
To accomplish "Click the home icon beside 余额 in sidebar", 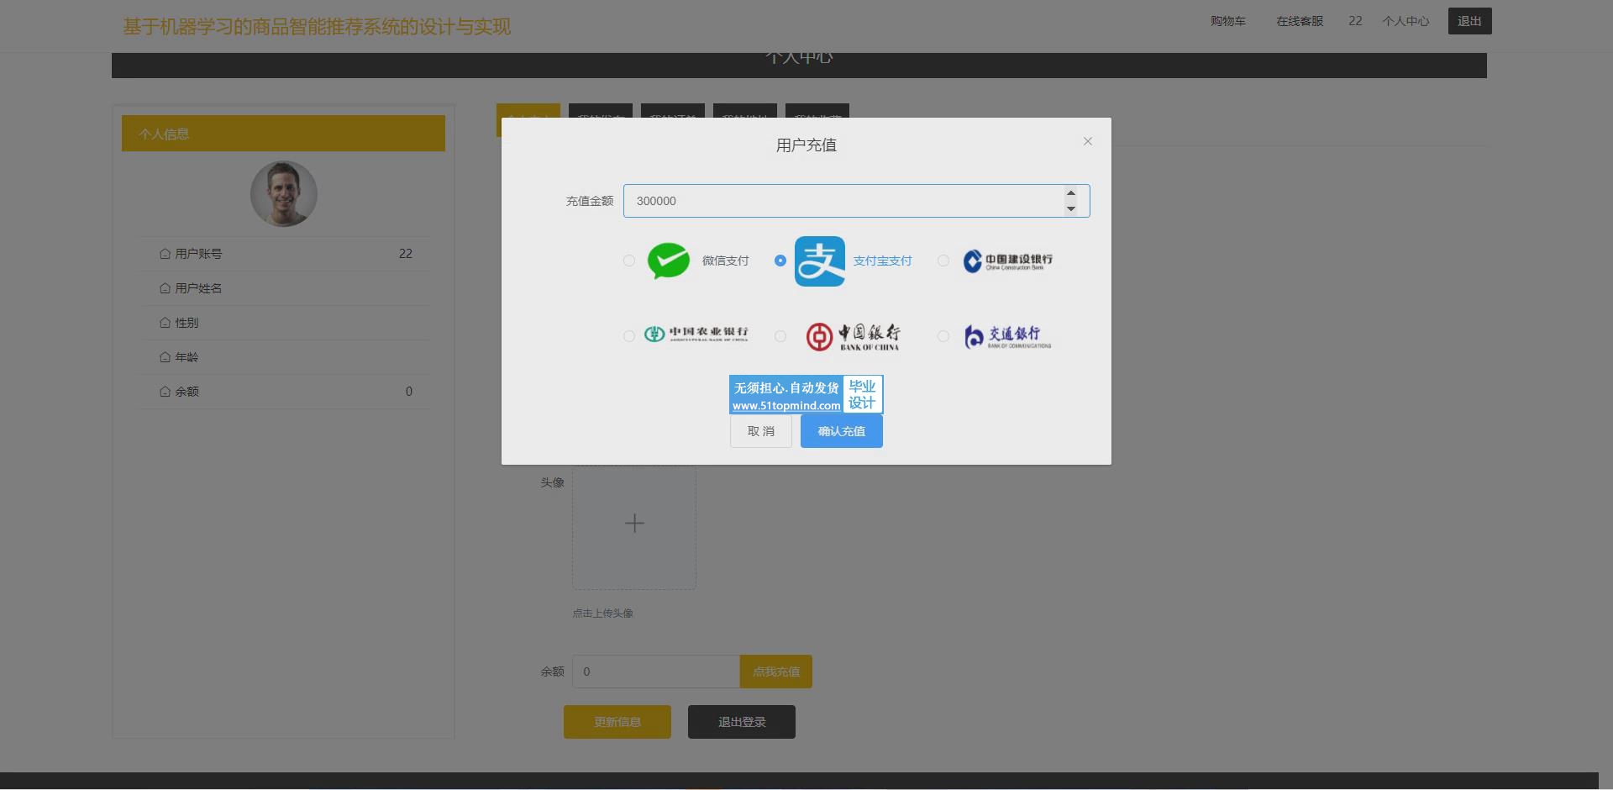I will click(x=165, y=392).
